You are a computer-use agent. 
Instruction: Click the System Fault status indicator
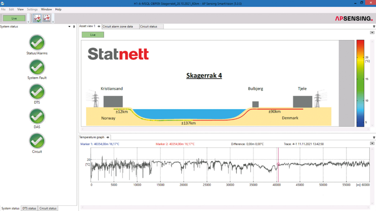tap(37, 67)
